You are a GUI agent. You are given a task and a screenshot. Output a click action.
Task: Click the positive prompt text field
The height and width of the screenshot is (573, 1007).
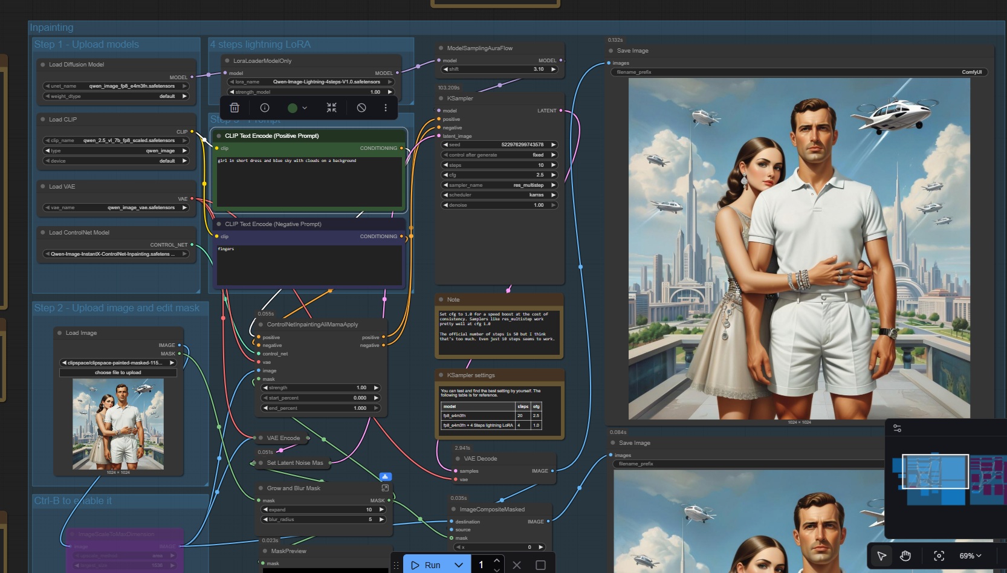309,183
